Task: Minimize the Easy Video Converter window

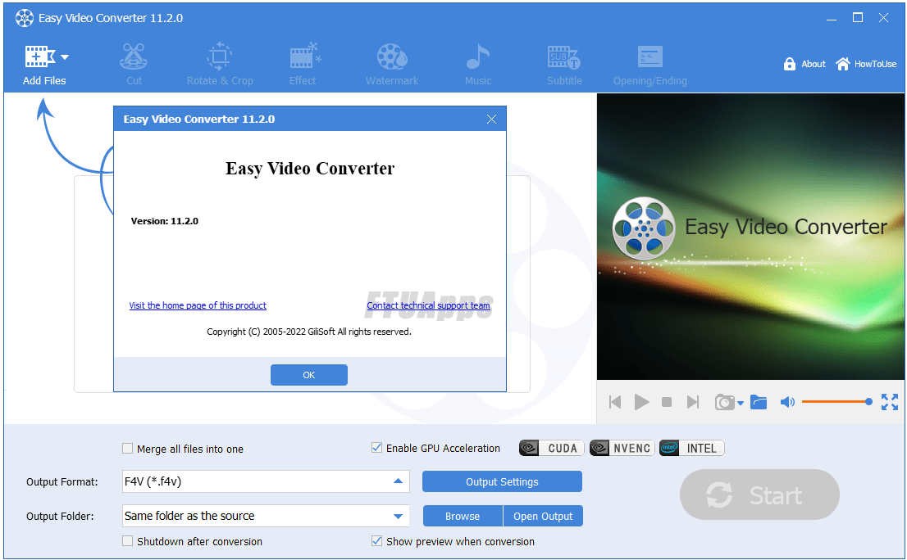Action: click(x=832, y=18)
